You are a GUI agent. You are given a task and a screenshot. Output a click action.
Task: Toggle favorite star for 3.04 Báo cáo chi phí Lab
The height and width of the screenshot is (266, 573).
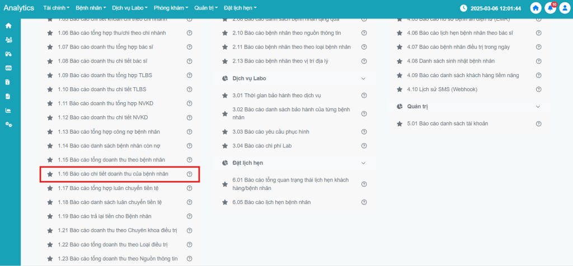click(224, 146)
